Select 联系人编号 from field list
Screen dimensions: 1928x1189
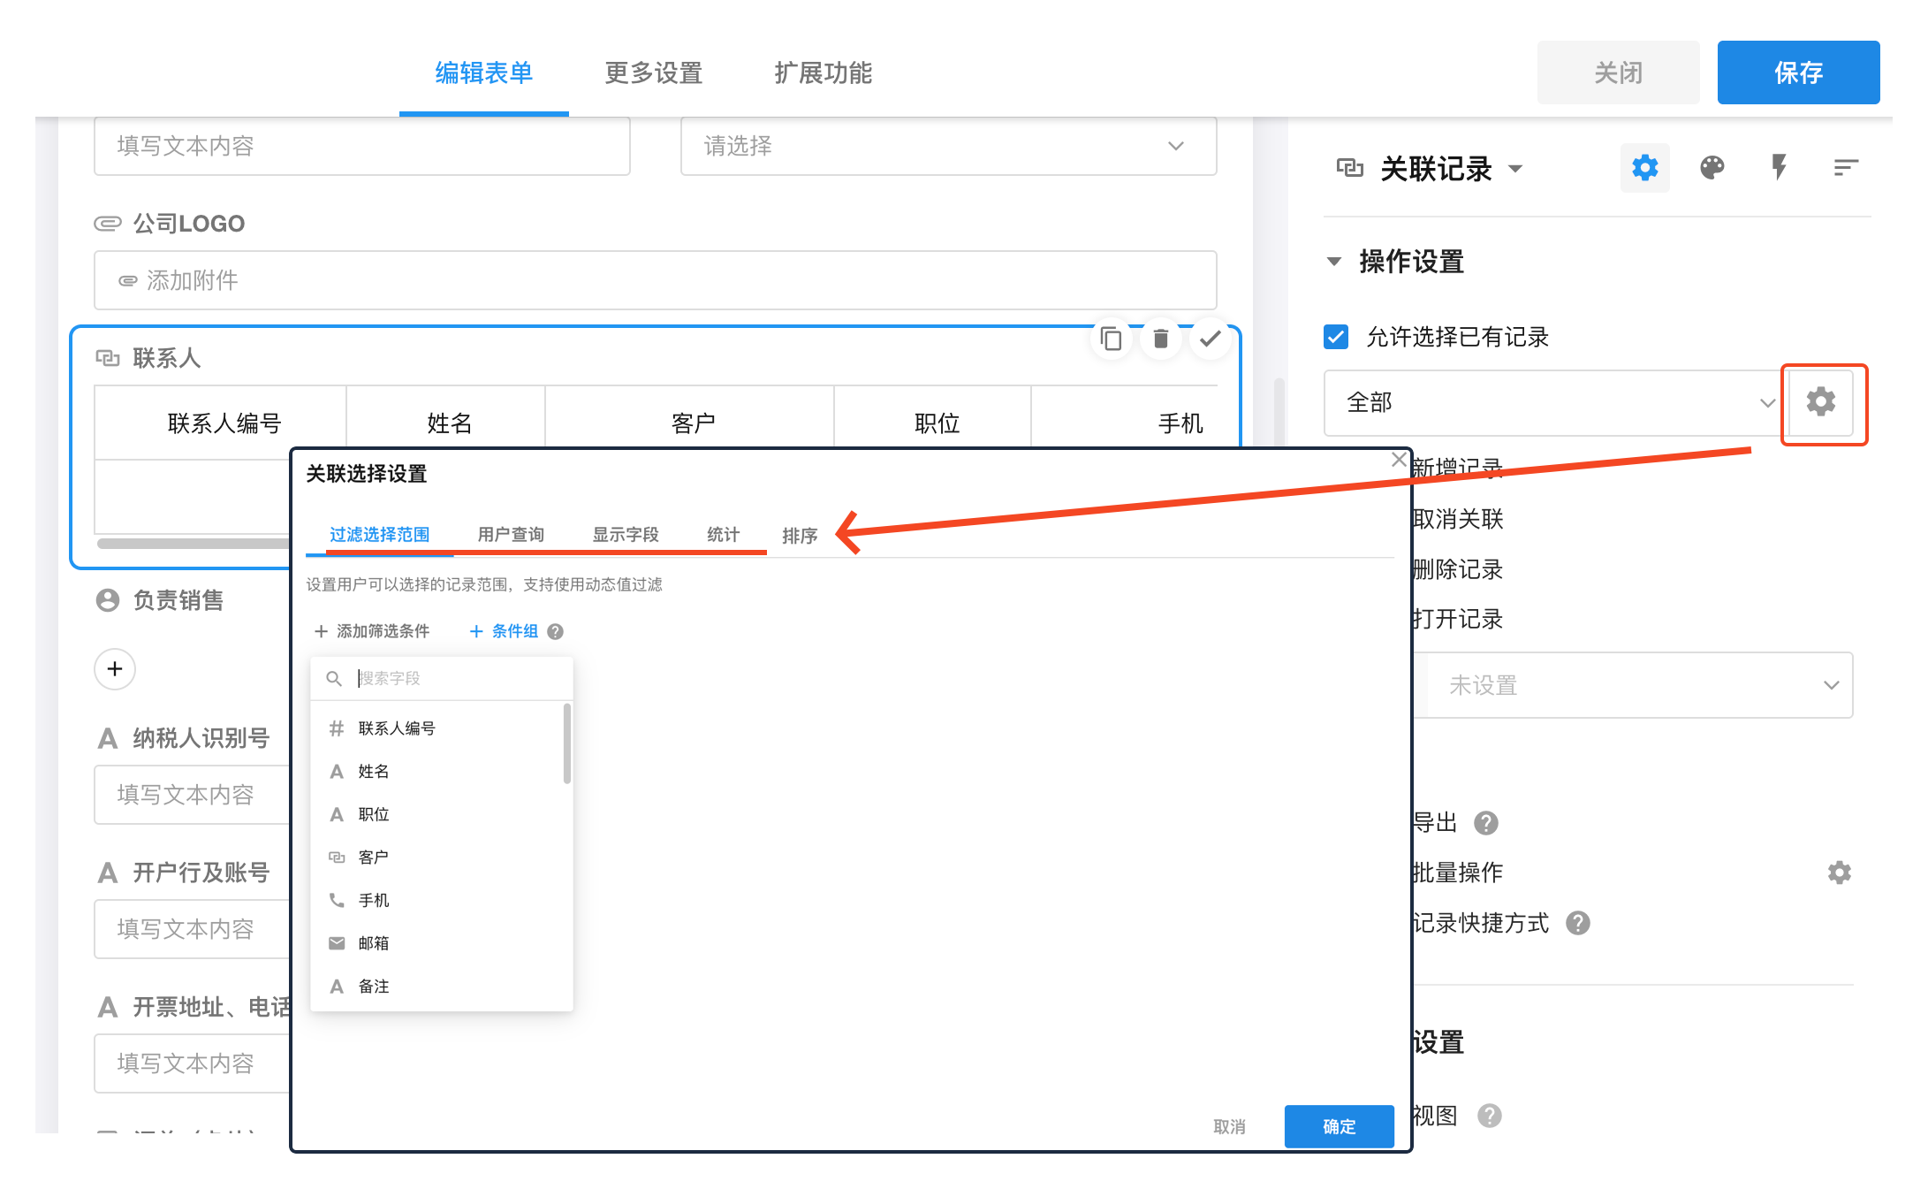tap(397, 728)
